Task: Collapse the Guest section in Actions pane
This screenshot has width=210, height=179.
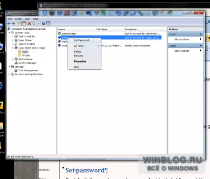Action: [x=201, y=46]
